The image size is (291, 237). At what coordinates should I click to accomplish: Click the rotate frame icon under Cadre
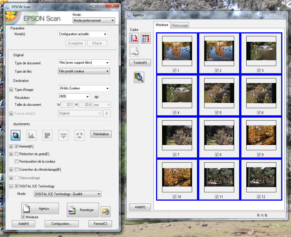click(x=134, y=38)
